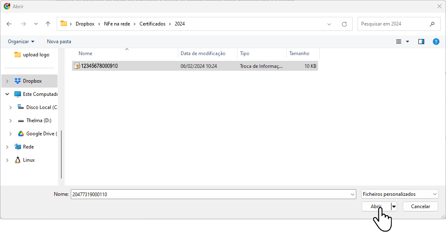Open the Help question mark icon

click(436, 42)
